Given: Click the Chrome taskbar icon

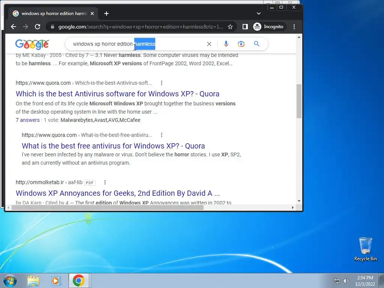Looking at the screenshot, I should (x=79, y=280).
